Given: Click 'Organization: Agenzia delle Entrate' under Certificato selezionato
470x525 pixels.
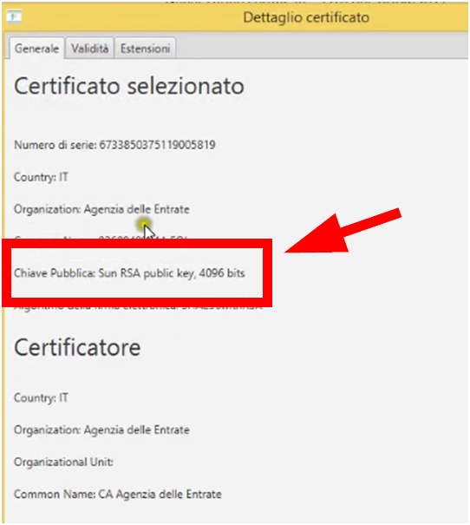Looking at the screenshot, I should (x=101, y=209).
